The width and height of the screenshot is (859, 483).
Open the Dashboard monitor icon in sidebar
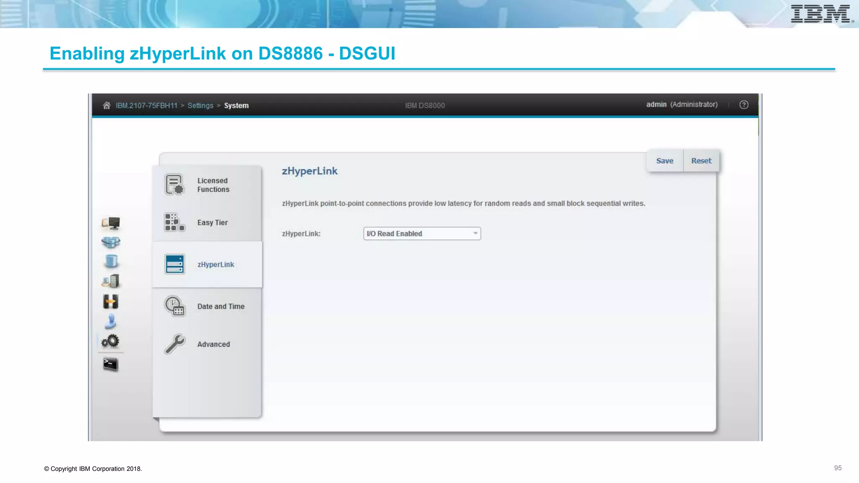111,223
